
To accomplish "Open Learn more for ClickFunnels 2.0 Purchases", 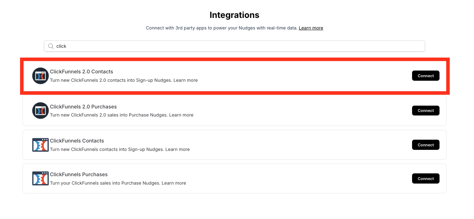I will click(181, 115).
